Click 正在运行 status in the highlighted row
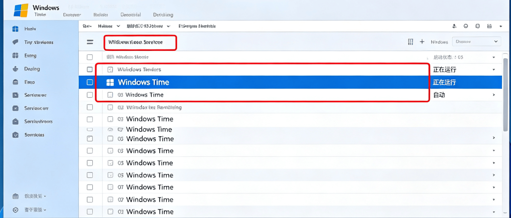The image size is (511, 218). coord(444,82)
